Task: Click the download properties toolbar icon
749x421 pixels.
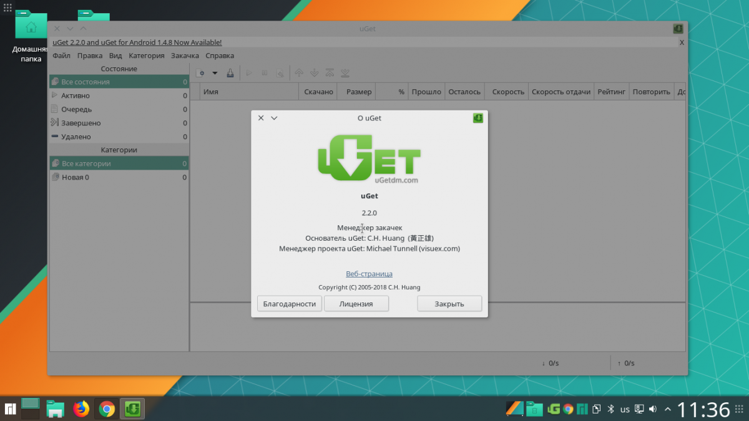Action: pyautogui.click(x=280, y=73)
